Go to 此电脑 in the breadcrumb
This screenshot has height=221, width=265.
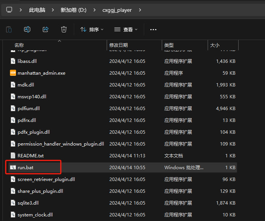pyautogui.click(x=37, y=10)
